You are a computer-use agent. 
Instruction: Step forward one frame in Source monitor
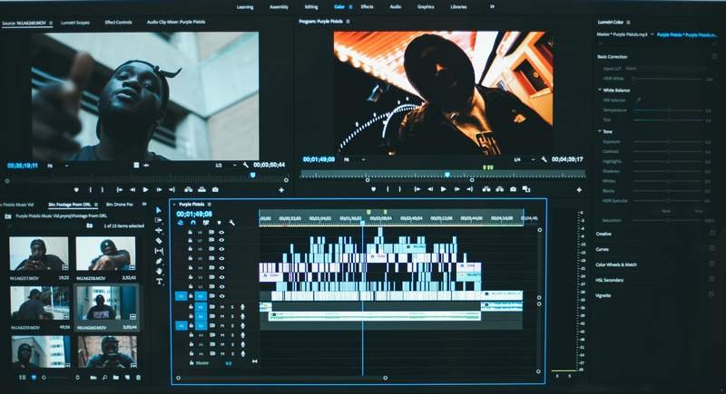coord(159,189)
